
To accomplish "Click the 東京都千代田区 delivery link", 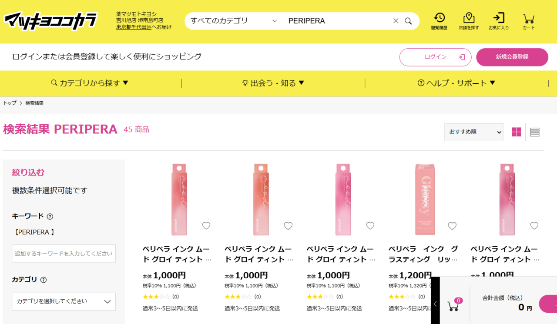I will (134, 27).
